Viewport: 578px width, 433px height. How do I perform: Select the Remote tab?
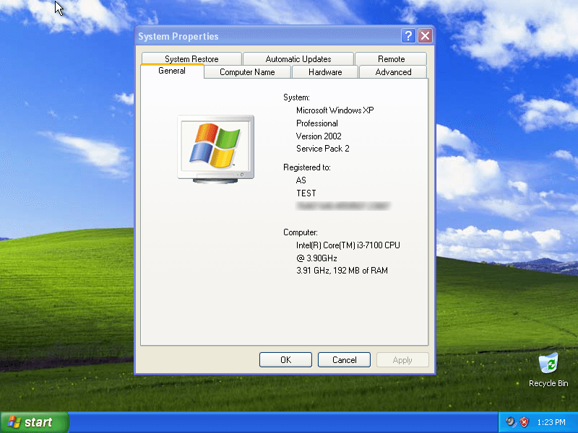[x=391, y=59]
